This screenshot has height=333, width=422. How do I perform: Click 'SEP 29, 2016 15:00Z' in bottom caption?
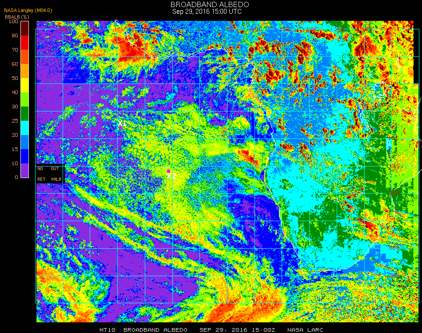pos(237,330)
